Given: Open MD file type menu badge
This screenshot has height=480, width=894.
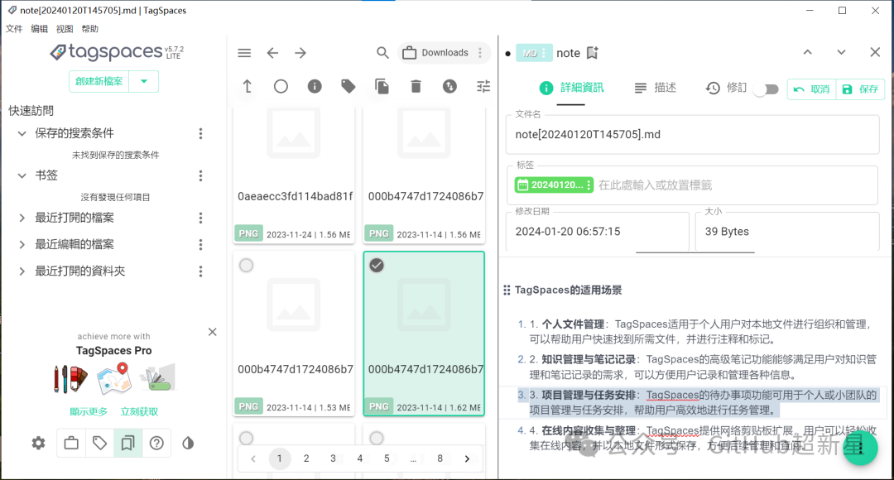Looking at the screenshot, I should (534, 53).
